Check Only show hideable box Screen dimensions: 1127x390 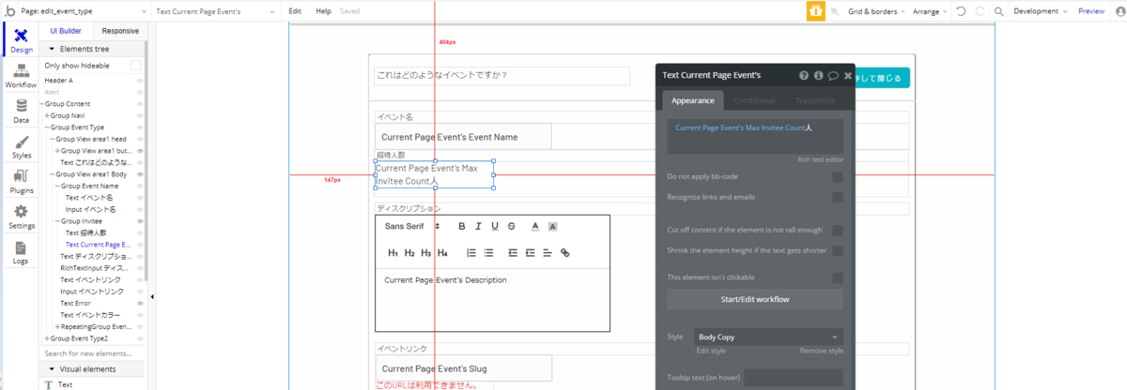point(136,66)
